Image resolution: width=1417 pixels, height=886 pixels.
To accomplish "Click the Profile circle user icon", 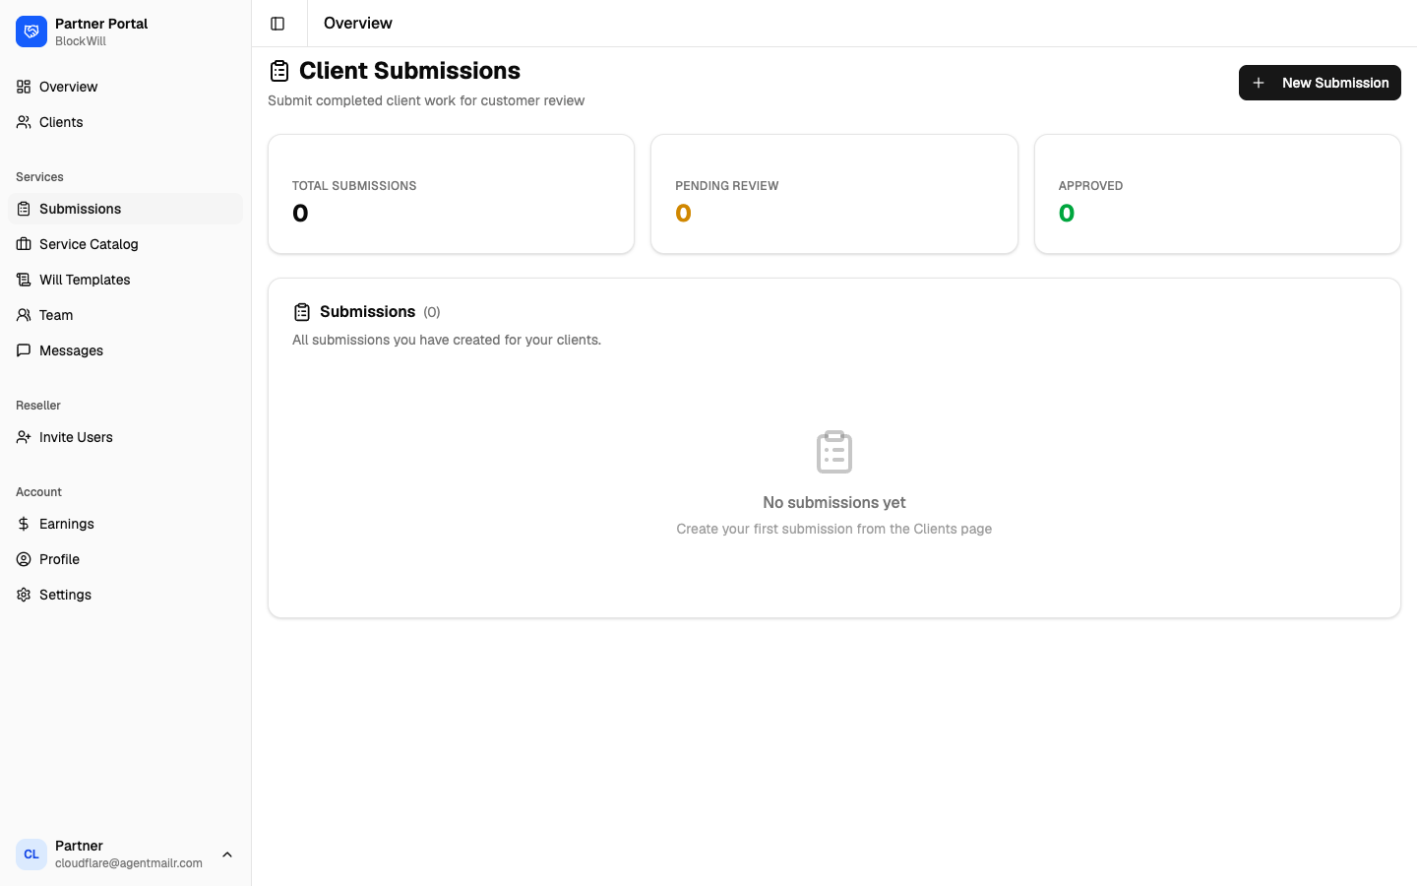I will [24, 559].
